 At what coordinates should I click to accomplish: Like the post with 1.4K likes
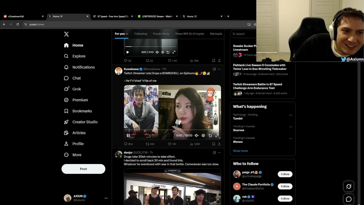pos(172,61)
